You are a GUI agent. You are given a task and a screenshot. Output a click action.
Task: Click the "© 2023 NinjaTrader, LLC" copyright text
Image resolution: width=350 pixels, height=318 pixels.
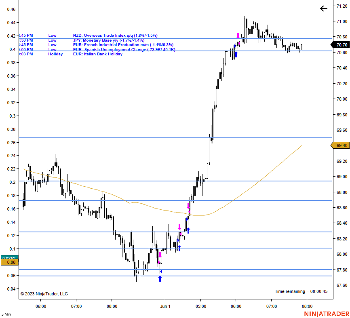tap(44, 294)
